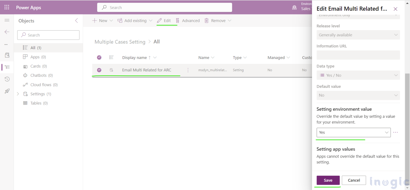Click the Remove trash icon
This screenshot has width=410, height=190.
click(x=207, y=20)
